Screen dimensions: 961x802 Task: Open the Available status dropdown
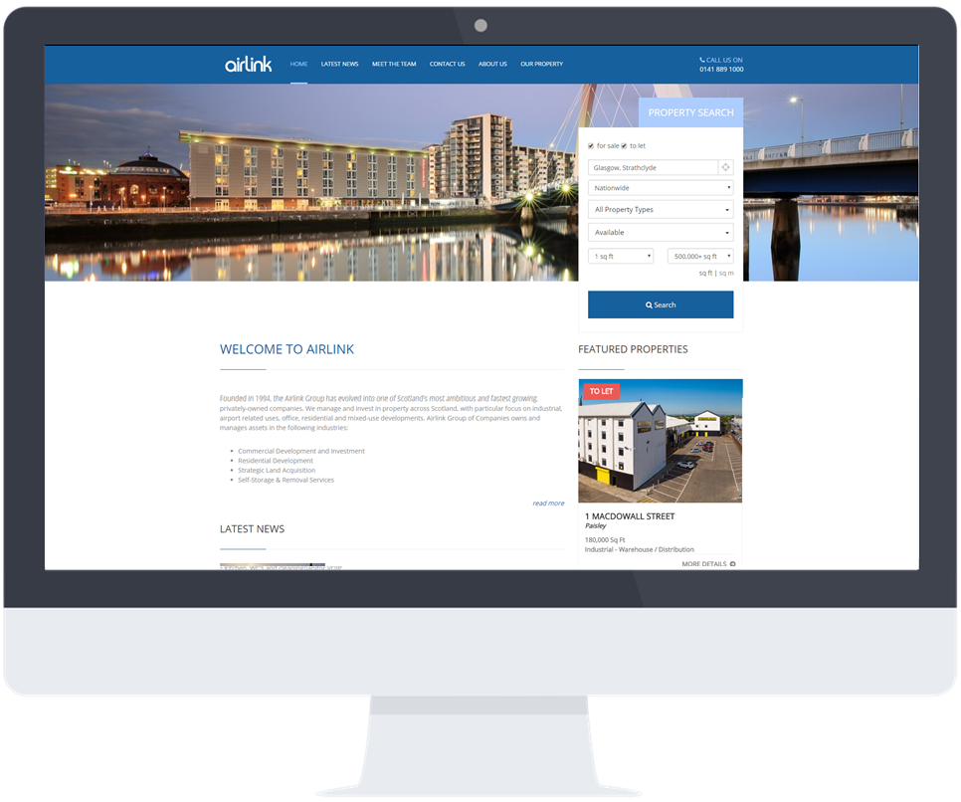click(661, 232)
